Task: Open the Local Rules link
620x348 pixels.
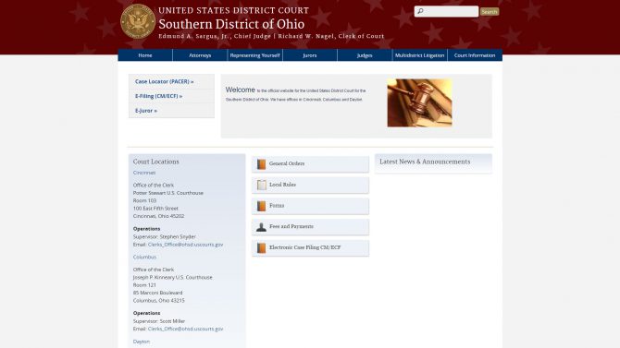Action: click(310, 185)
